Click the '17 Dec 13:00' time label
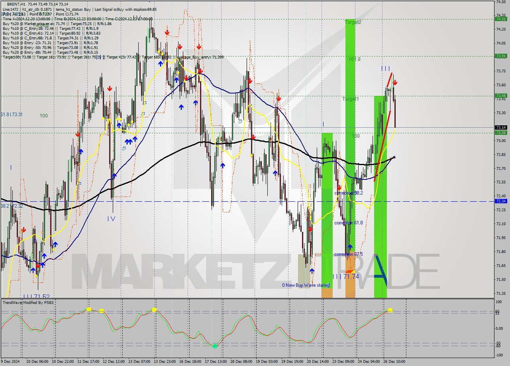This screenshot has width=510, height=366. pos(216,361)
